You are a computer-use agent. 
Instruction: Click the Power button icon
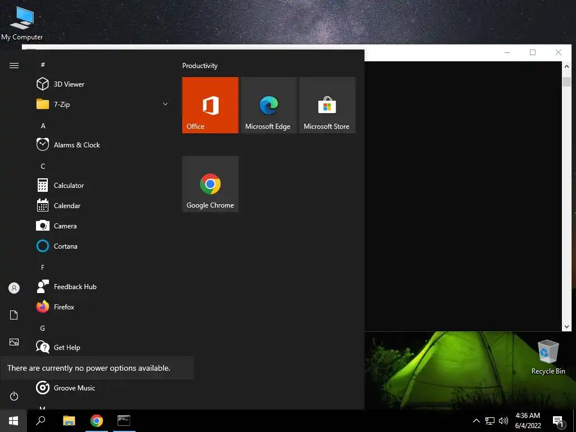14,396
